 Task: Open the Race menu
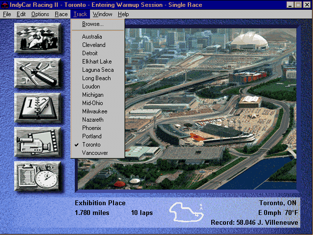[x=61, y=14]
